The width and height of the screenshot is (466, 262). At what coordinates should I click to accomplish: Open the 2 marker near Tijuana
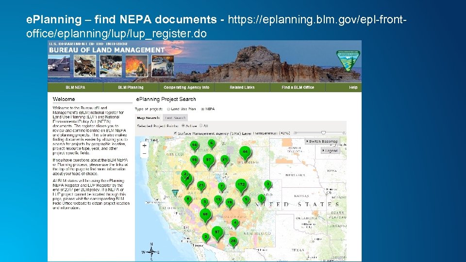pyautogui.click(x=206, y=238)
